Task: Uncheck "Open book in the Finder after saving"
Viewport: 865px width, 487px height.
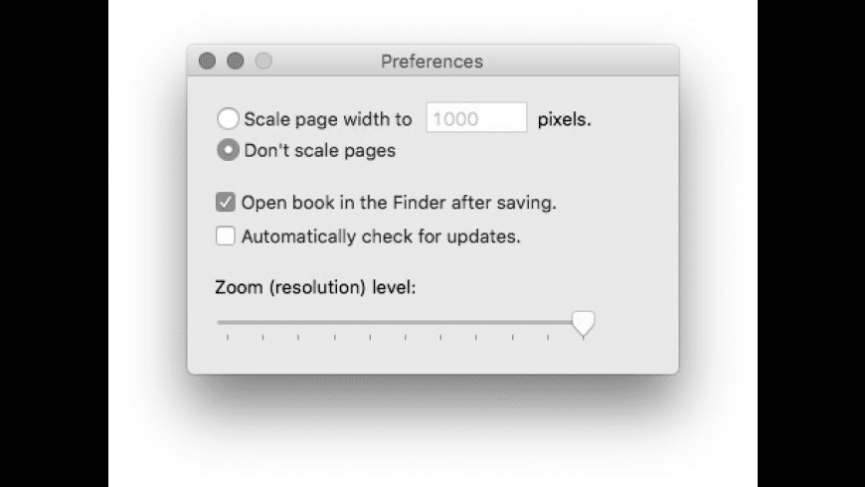Action: point(226,203)
